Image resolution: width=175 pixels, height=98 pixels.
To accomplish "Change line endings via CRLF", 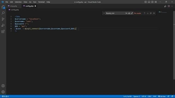I will 150,96.
